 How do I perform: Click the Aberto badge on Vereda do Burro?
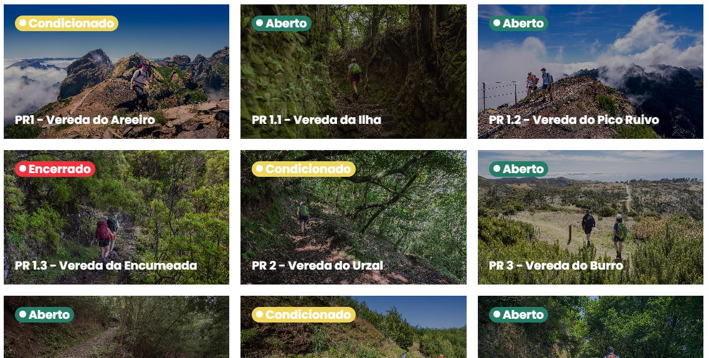coord(518,169)
